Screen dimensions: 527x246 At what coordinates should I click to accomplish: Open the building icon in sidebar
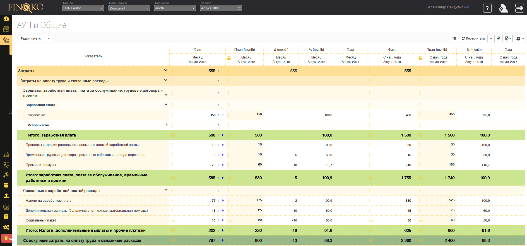tap(6, 29)
